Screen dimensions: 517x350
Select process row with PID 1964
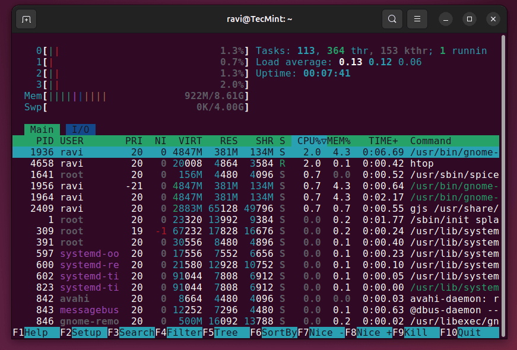256,198
